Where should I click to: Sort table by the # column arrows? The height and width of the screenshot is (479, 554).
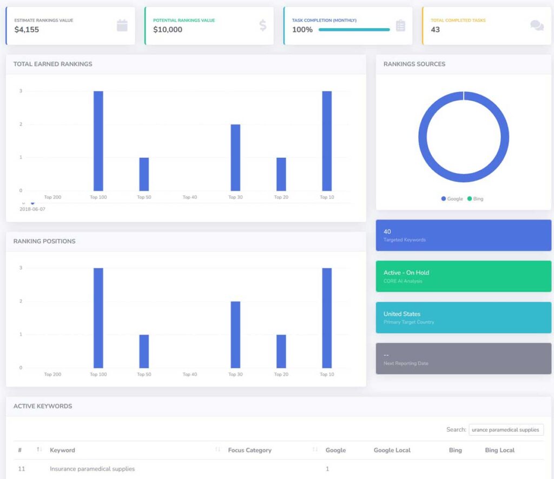tap(39, 450)
